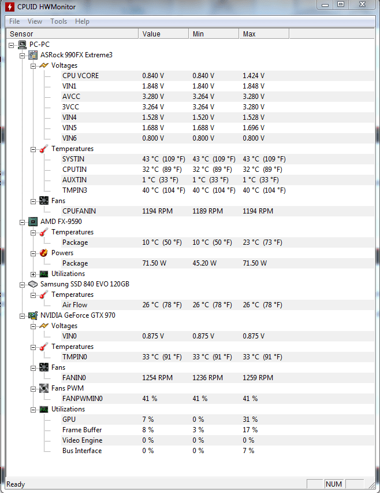Click the motherboard Temperatures thermometer icon

click(x=44, y=149)
